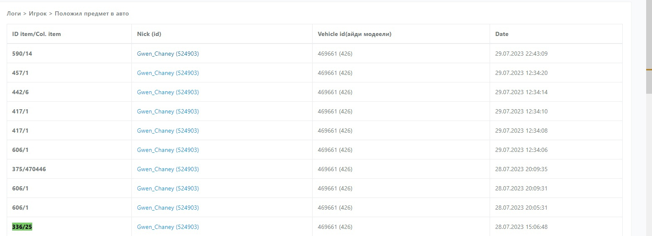
Task: Click "Положил предмет в авто" breadcrumb item
Action: pyautogui.click(x=92, y=13)
